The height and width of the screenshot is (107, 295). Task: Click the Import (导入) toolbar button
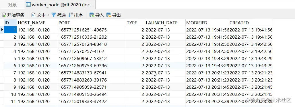tap(96, 15)
